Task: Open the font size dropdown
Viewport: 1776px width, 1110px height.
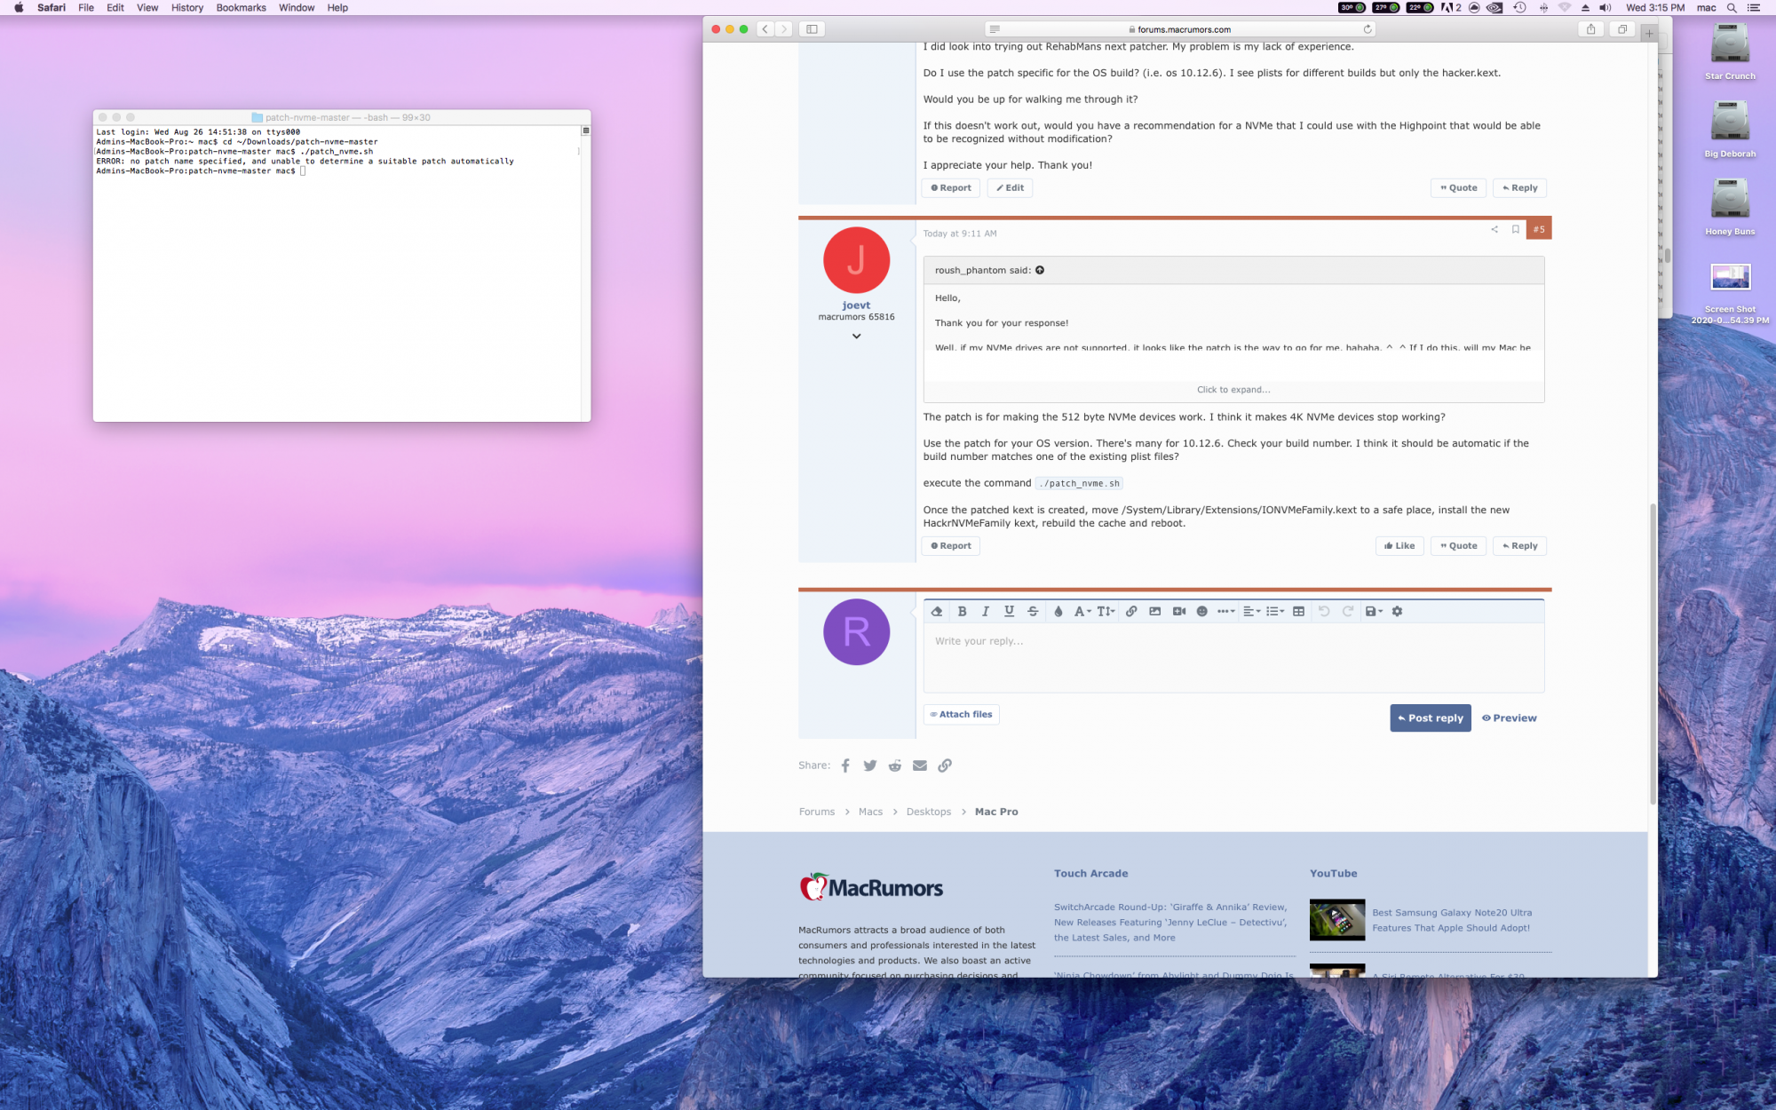Action: coord(1106,611)
